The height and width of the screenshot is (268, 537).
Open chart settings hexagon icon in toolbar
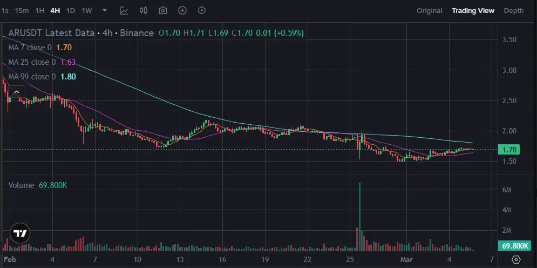coord(202,11)
